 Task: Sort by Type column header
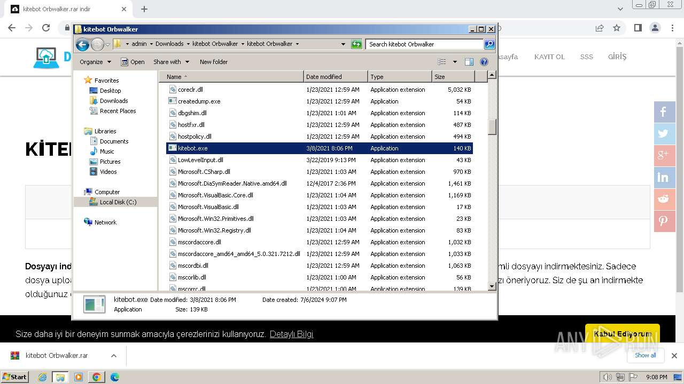[400, 77]
